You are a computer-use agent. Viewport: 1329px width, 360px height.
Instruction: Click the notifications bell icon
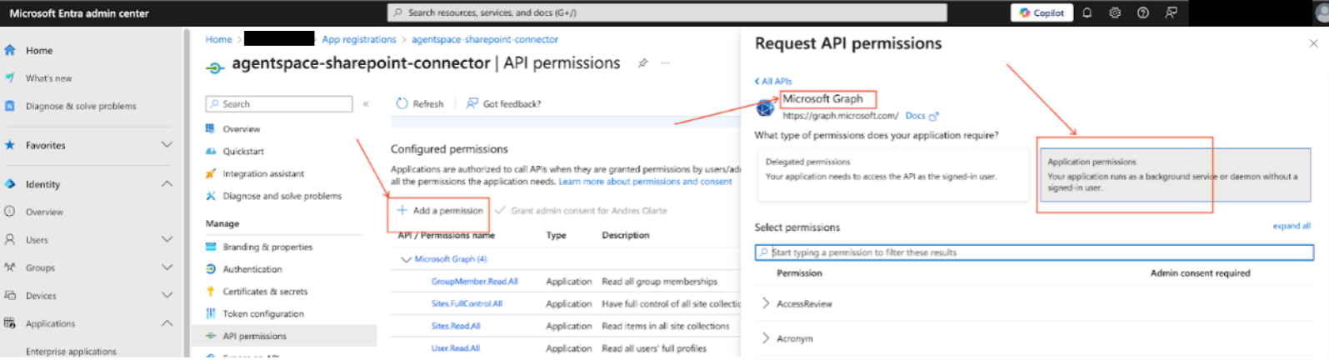1087,12
